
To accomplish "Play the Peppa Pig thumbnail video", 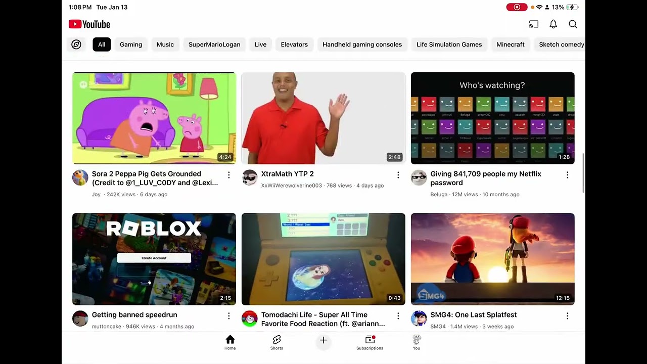I will pos(154,118).
